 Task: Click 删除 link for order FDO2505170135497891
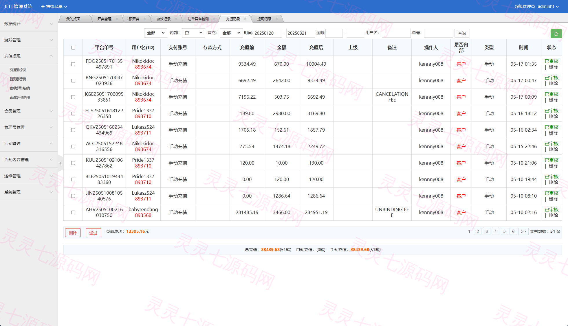[x=553, y=67]
